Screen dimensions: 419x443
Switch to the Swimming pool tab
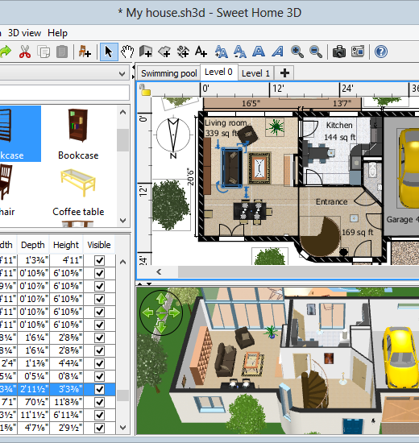tap(168, 73)
